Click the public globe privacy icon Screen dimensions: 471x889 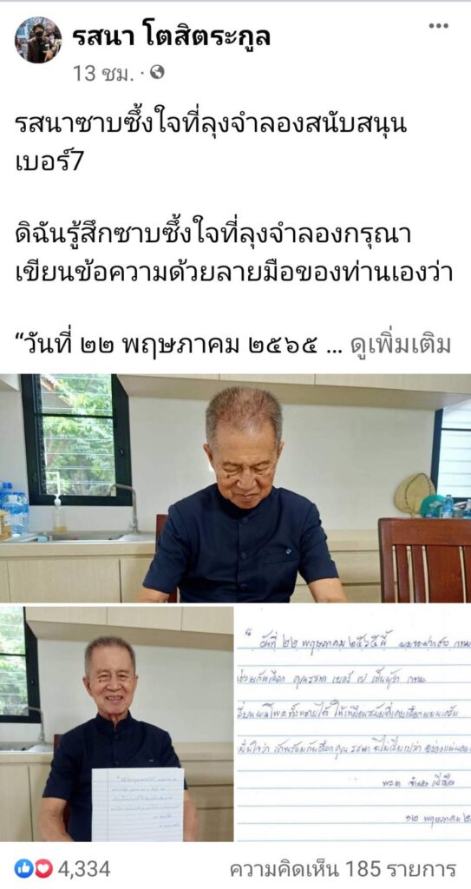157,72
